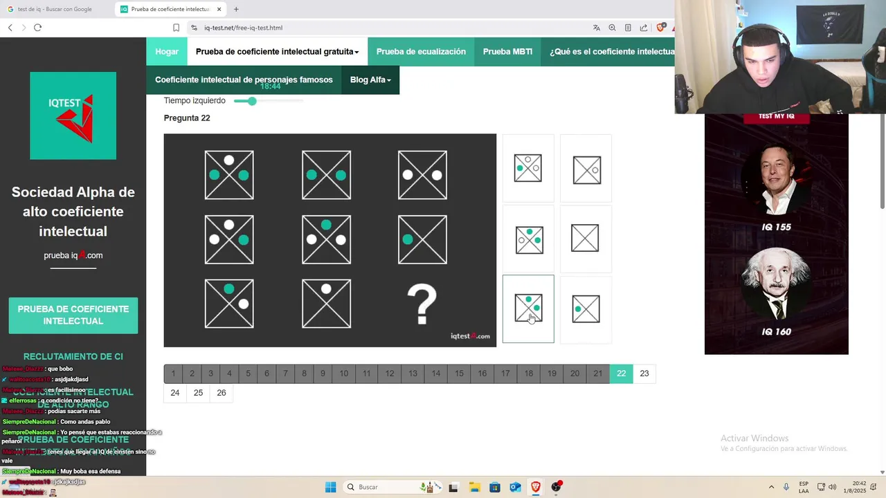Expand the 'Blog Alfa' dropdown
886x498 pixels.
click(x=370, y=80)
